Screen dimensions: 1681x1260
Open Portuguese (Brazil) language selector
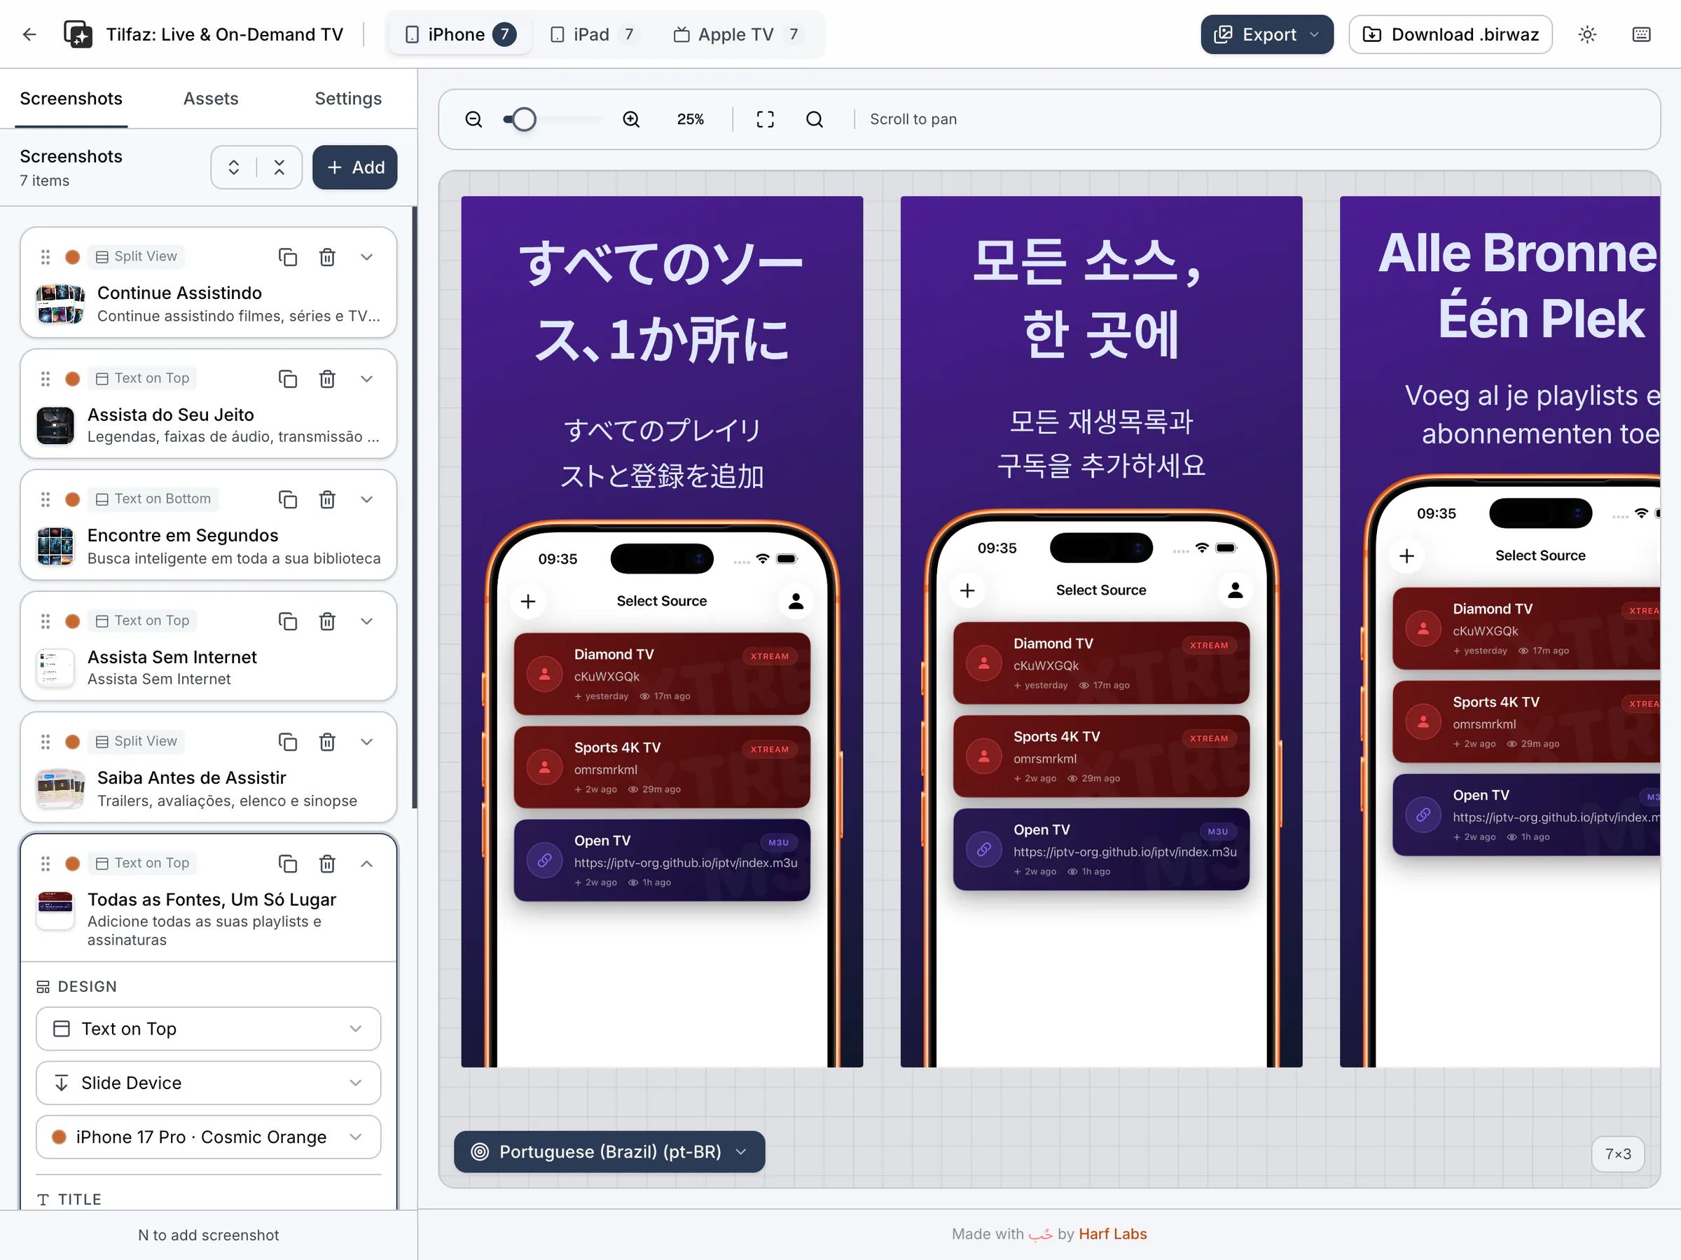coord(609,1151)
